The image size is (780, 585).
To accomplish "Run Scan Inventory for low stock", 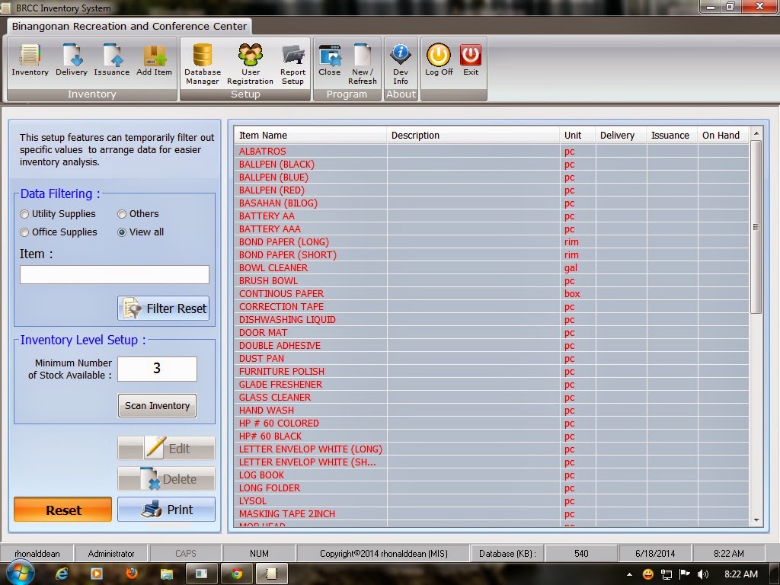I will point(157,405).
